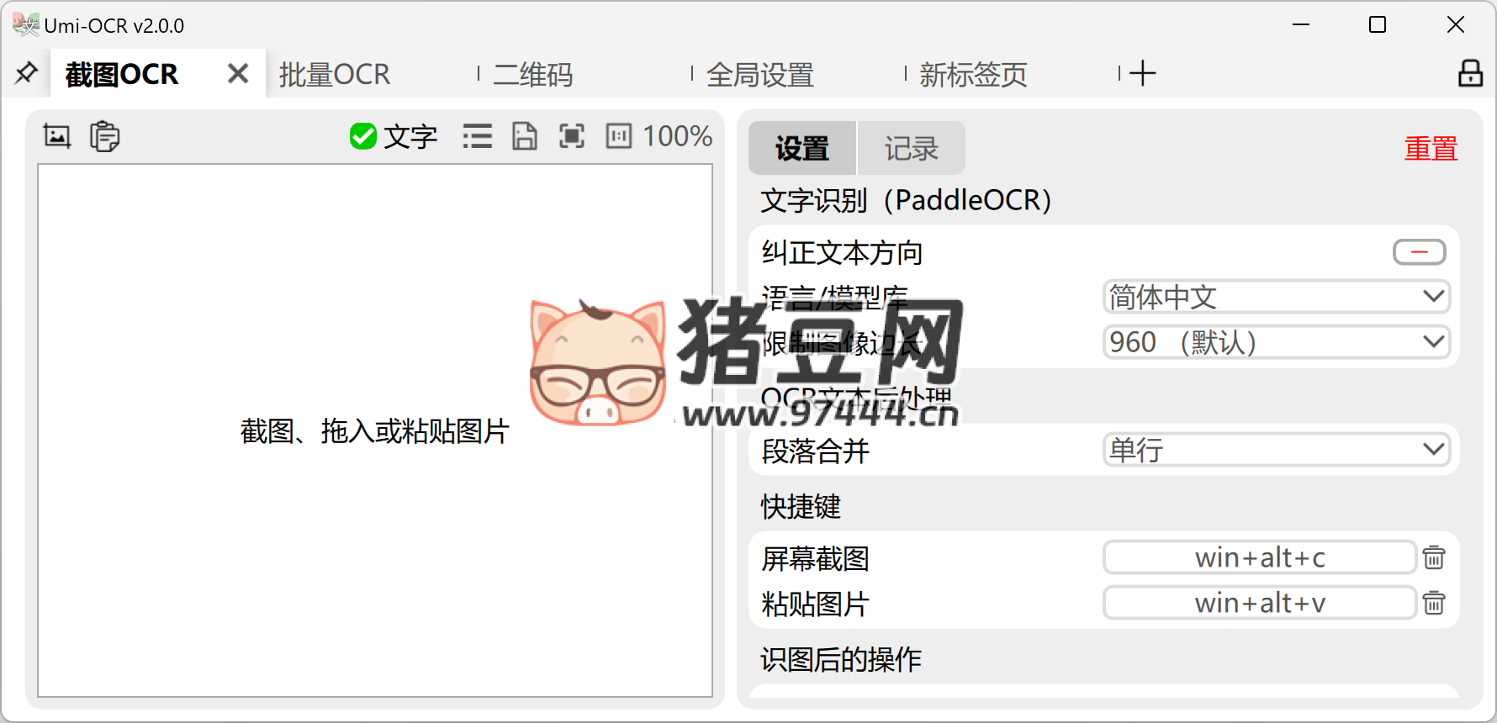This screenshot has width=1497, height=723.
Task: Open the 记录 tab
Action: pyautogui.click(x=911, y=149)
